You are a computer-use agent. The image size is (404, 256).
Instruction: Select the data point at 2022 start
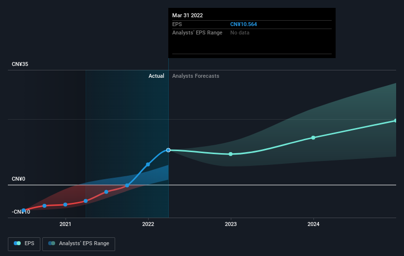[148, 164]
